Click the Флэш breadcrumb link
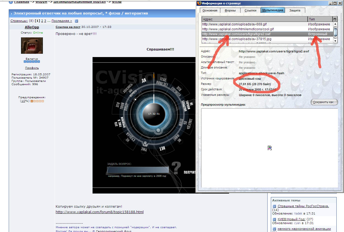 coord(117,2)
